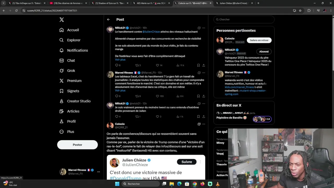Viewport: 334px width, 188px height.
Task: Click Chercher search field
Action: (x=244, y=19)
